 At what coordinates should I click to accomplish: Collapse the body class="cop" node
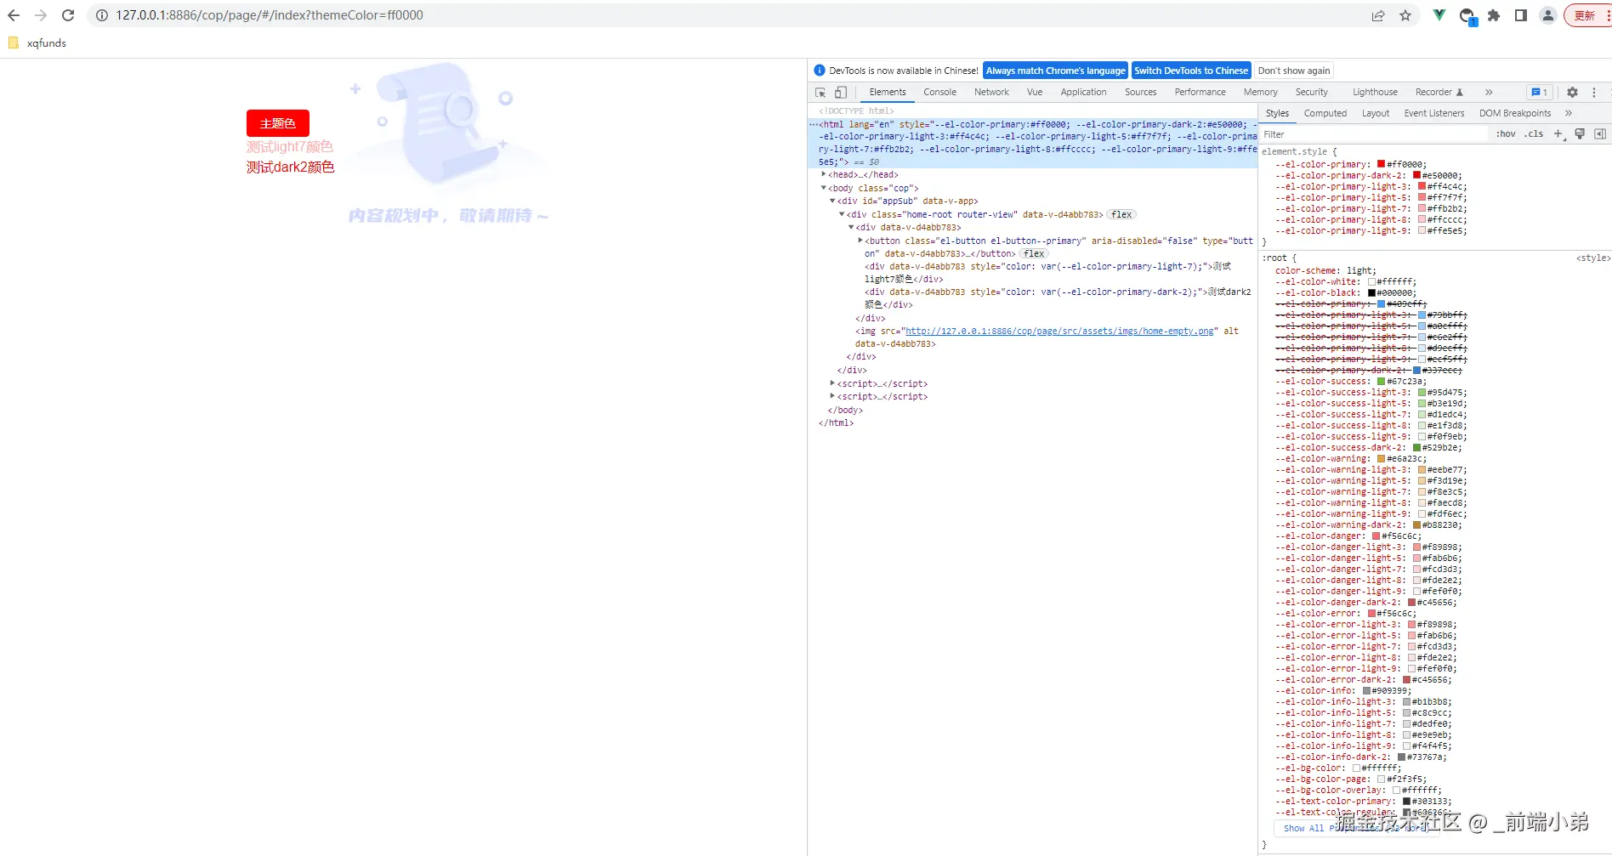click(x=823, y=189)
